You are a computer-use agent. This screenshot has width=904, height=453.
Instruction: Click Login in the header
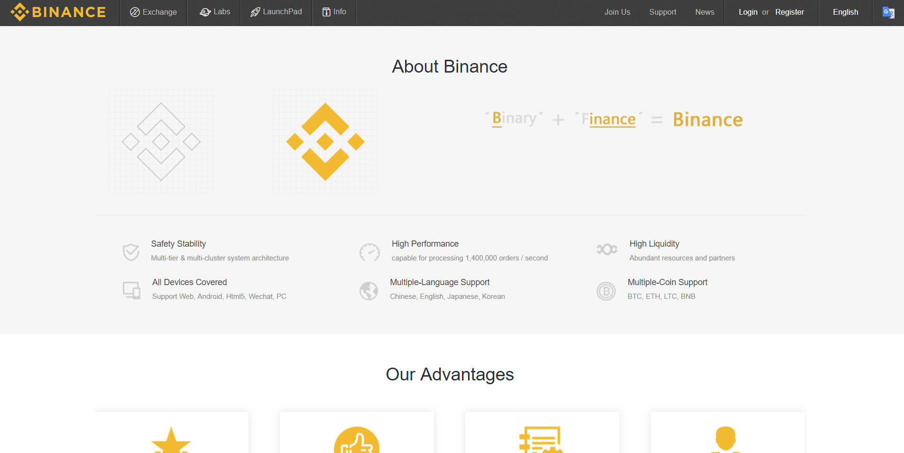coord(748,12)
